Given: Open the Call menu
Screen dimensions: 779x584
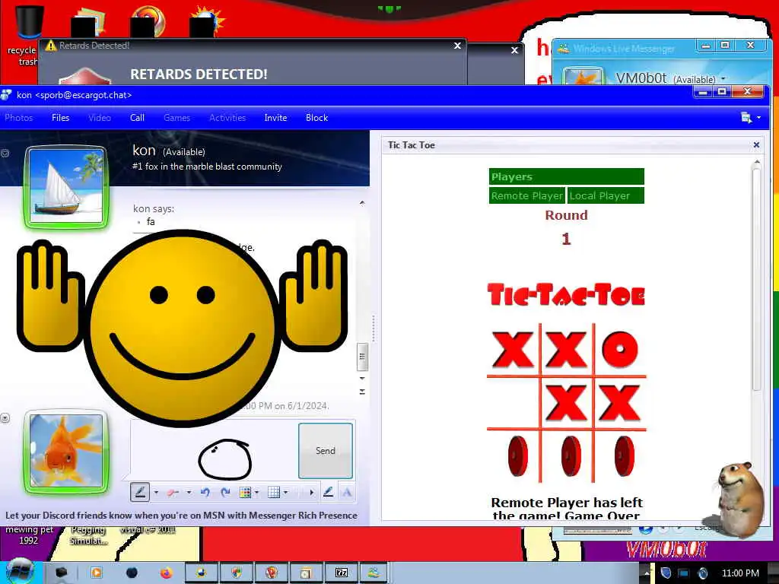Looking at the screenshot, I should coord(137,118).
